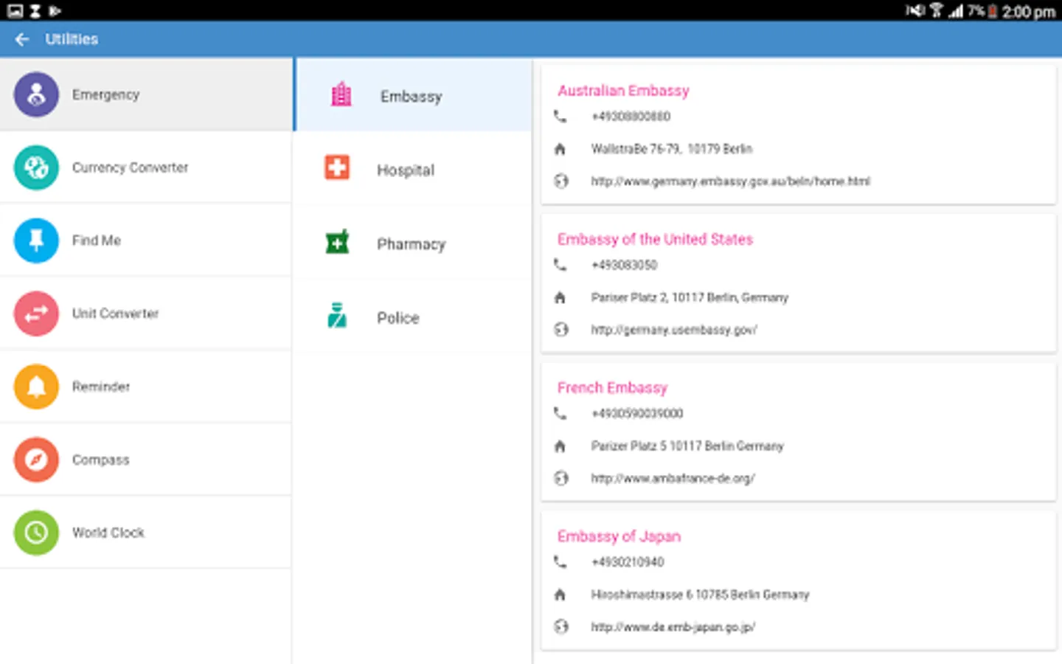
Task: Select the Hospital red cross icon
Action: point(337,167)
